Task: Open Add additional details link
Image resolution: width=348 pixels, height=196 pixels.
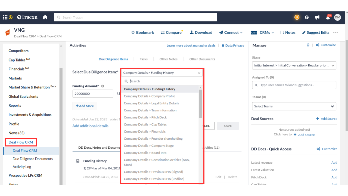Action: (90, 126)
